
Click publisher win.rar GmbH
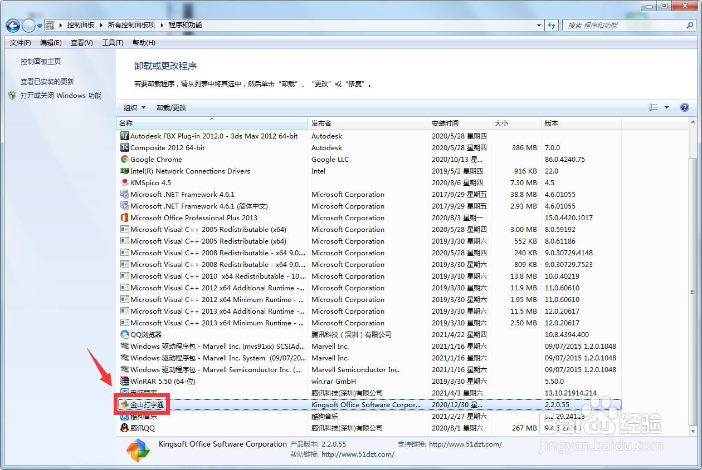coord(334,381)
